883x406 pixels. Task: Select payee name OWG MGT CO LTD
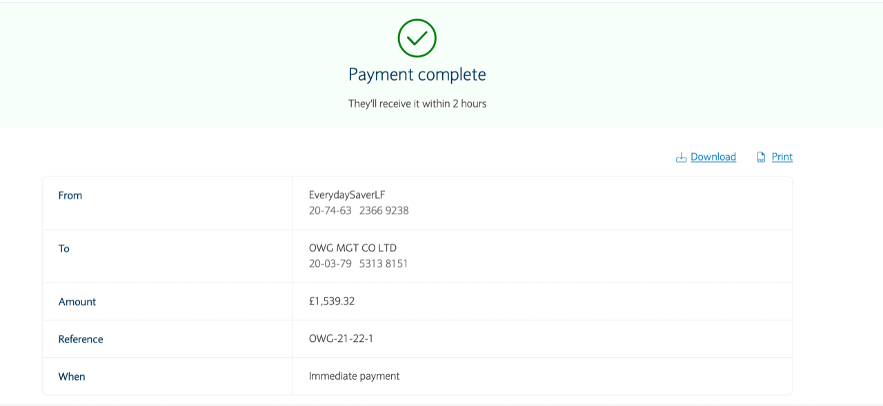[353, 248]
